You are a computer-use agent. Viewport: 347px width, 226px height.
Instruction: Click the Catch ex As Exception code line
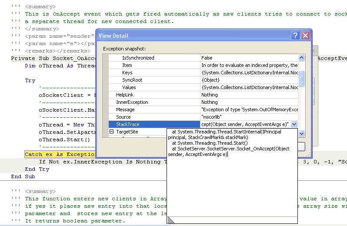click(x=60, y=154)
